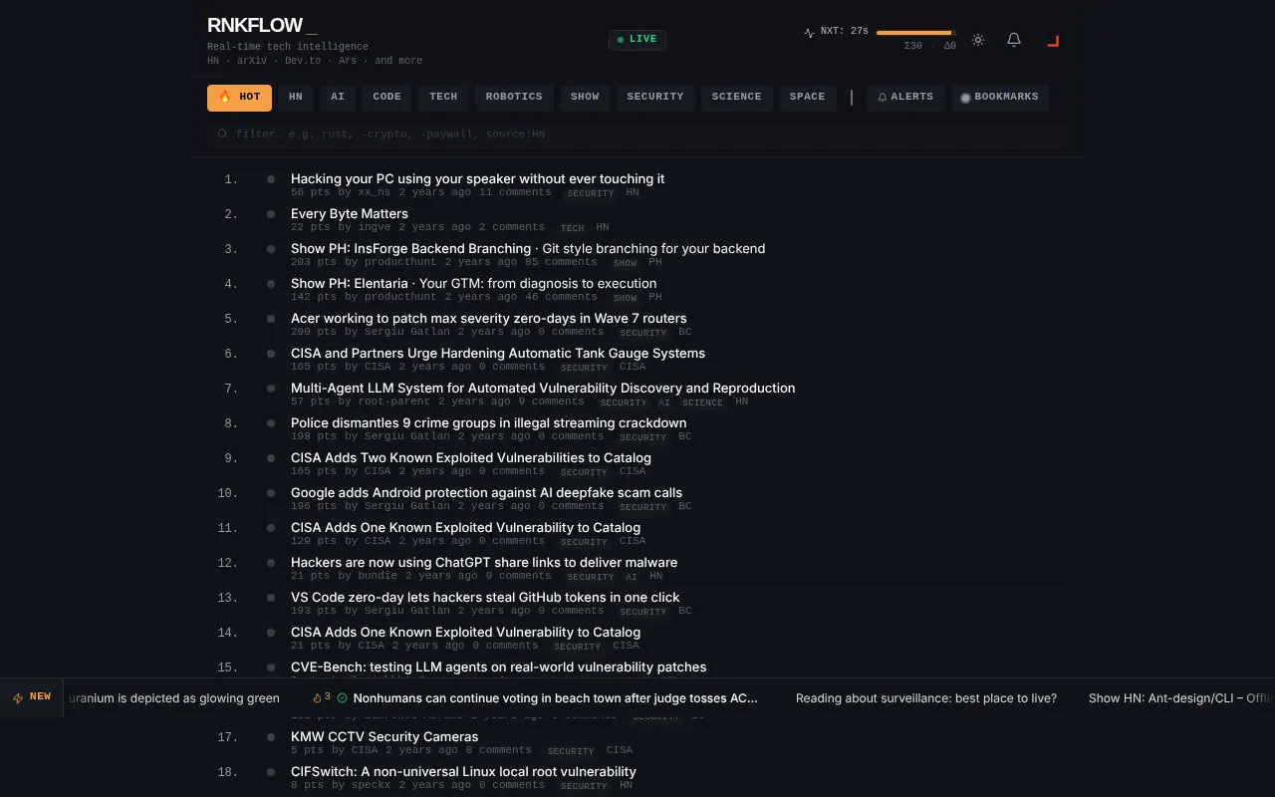Screen dimensions: 1275x797
Task: Click the red corner bracket icon
Action: tap(1053, 40)
